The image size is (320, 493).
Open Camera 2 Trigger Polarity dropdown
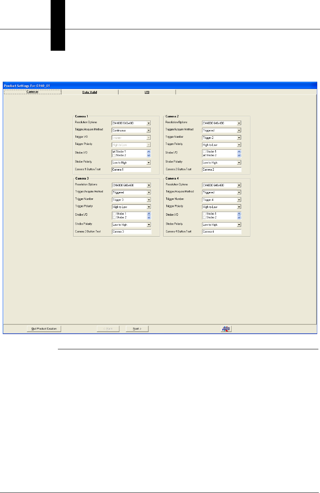pos(239,145)
